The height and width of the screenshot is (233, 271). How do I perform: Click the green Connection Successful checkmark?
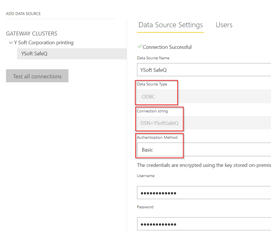(140, 46)
